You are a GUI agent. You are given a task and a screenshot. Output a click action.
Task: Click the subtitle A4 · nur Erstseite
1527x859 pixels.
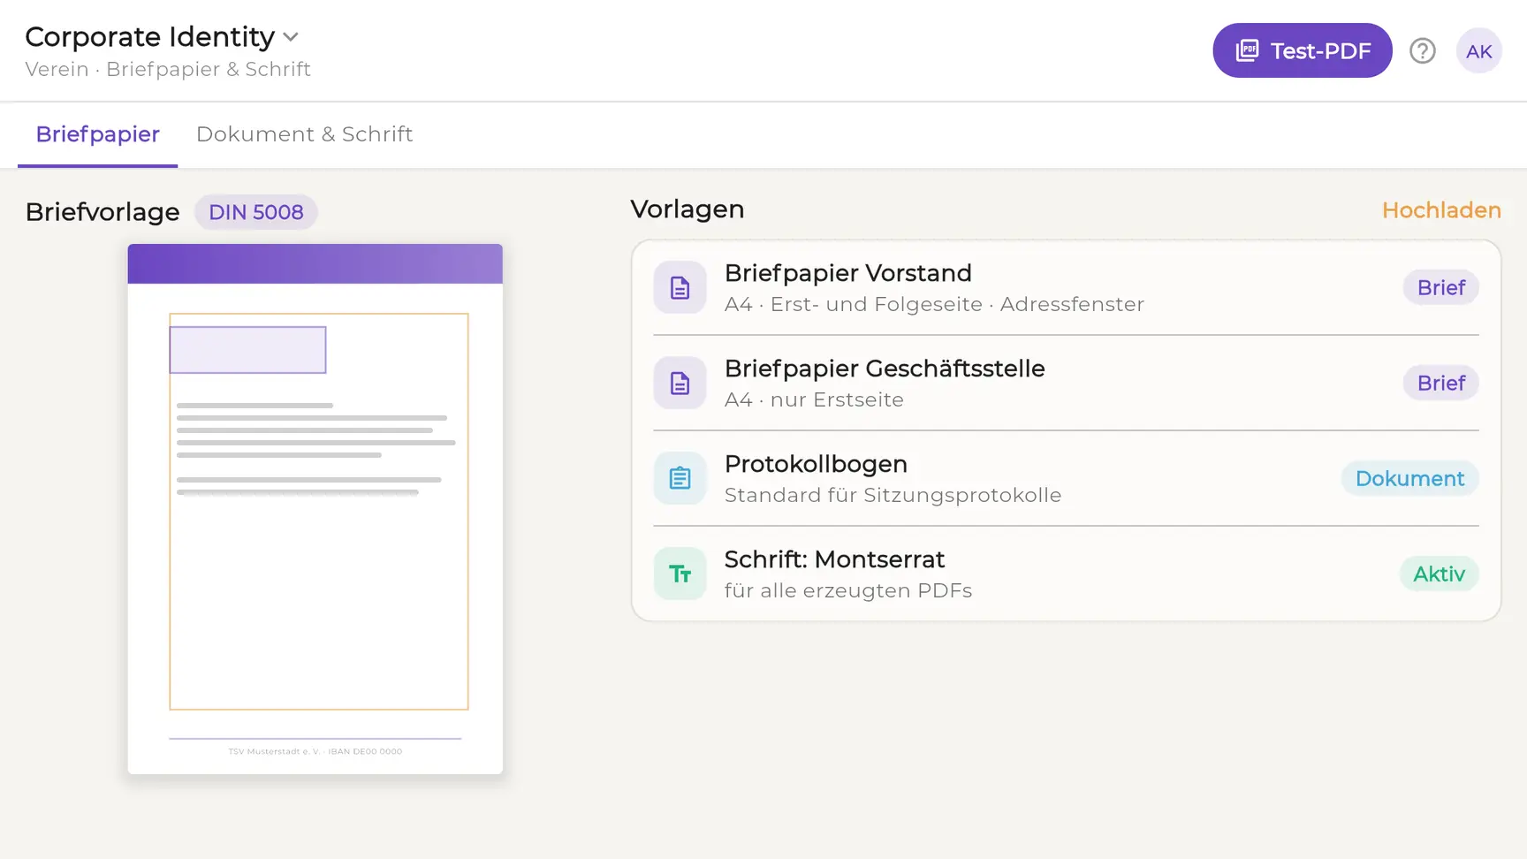814,399
